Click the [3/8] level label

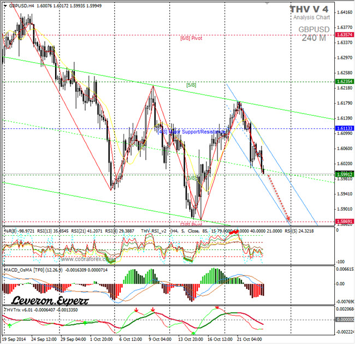click(x=192, y=178)
